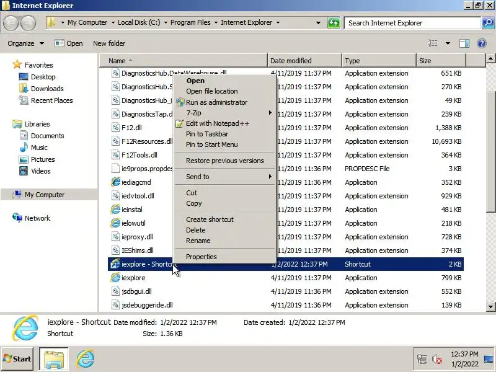
Task: Choose Properties in context menu
Action: point(224,257)
